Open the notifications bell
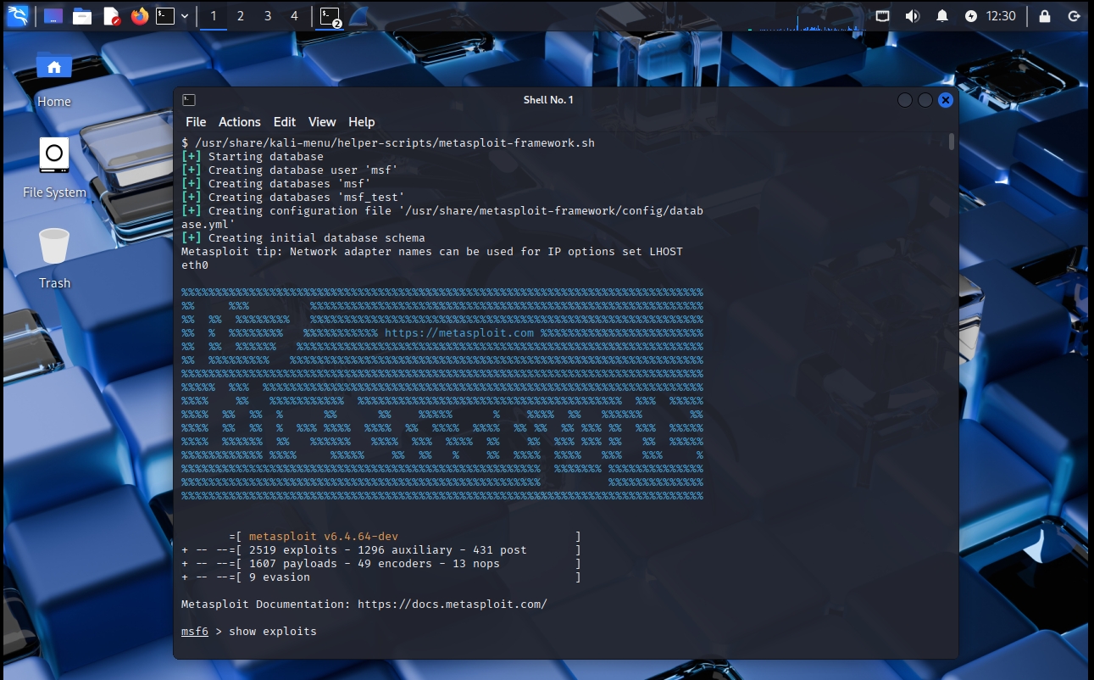Screen dimensions: 1094x680 [941, 16]
